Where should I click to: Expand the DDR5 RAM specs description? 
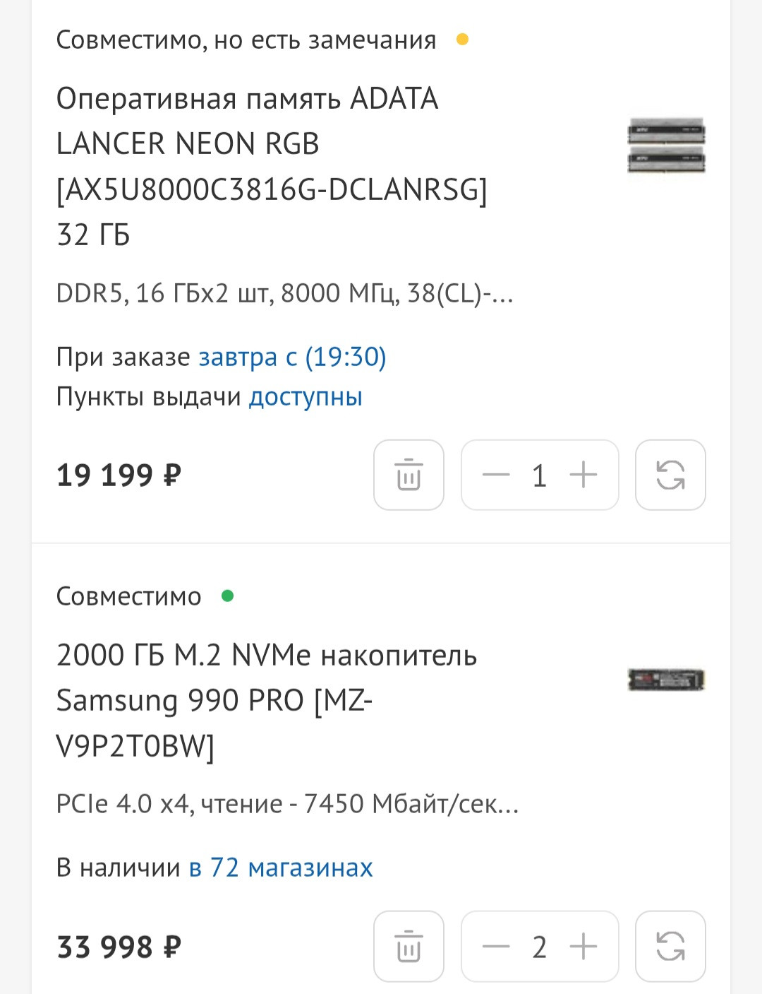click(284, 293)
